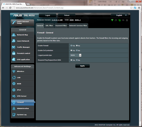
Task: Open Network Map from sidebar icon
Action: (x=14, y=35)
